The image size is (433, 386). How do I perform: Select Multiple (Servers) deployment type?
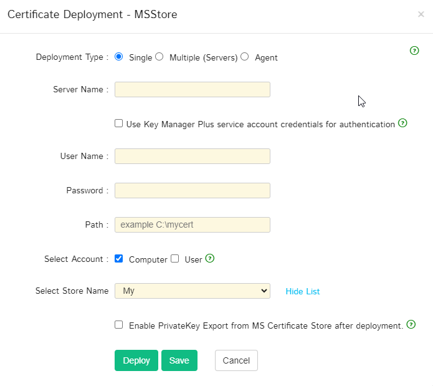coord(159,57)
